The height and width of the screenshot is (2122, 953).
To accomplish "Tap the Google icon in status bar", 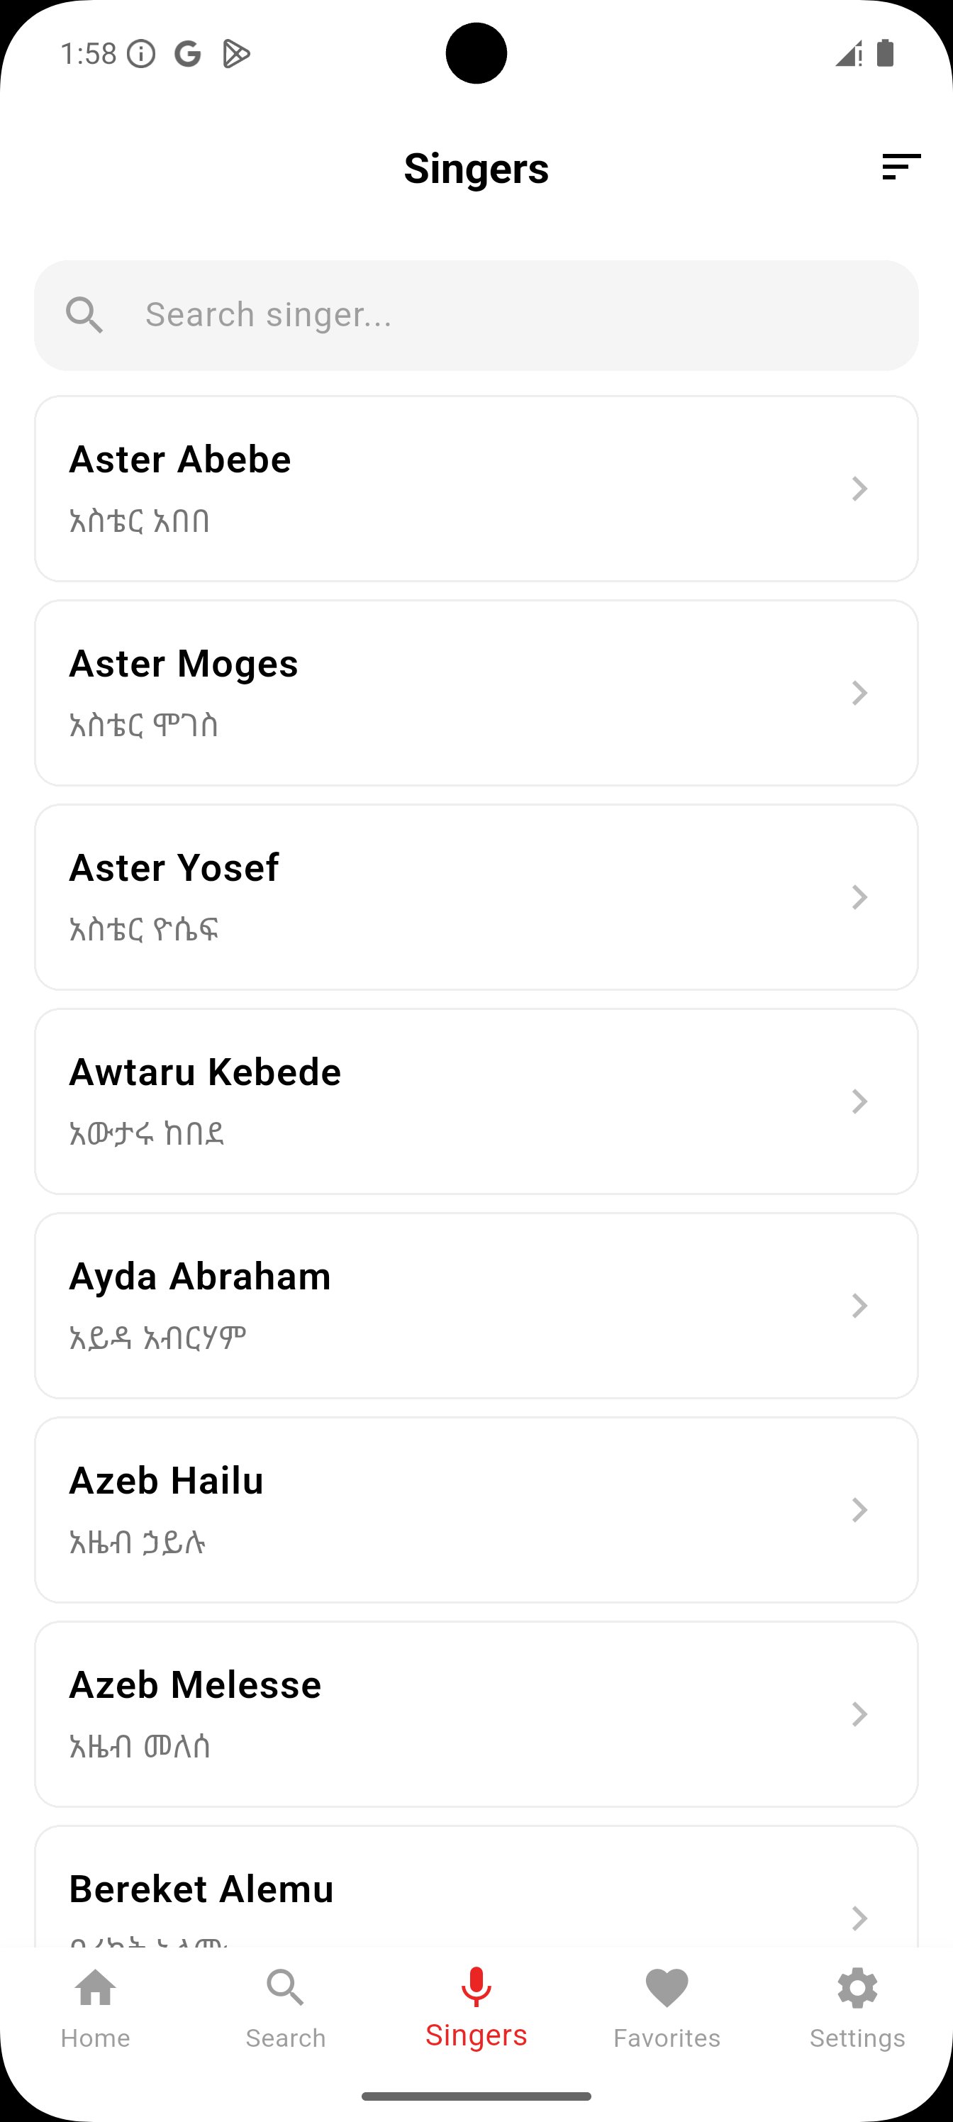I will tap(188, 55).
